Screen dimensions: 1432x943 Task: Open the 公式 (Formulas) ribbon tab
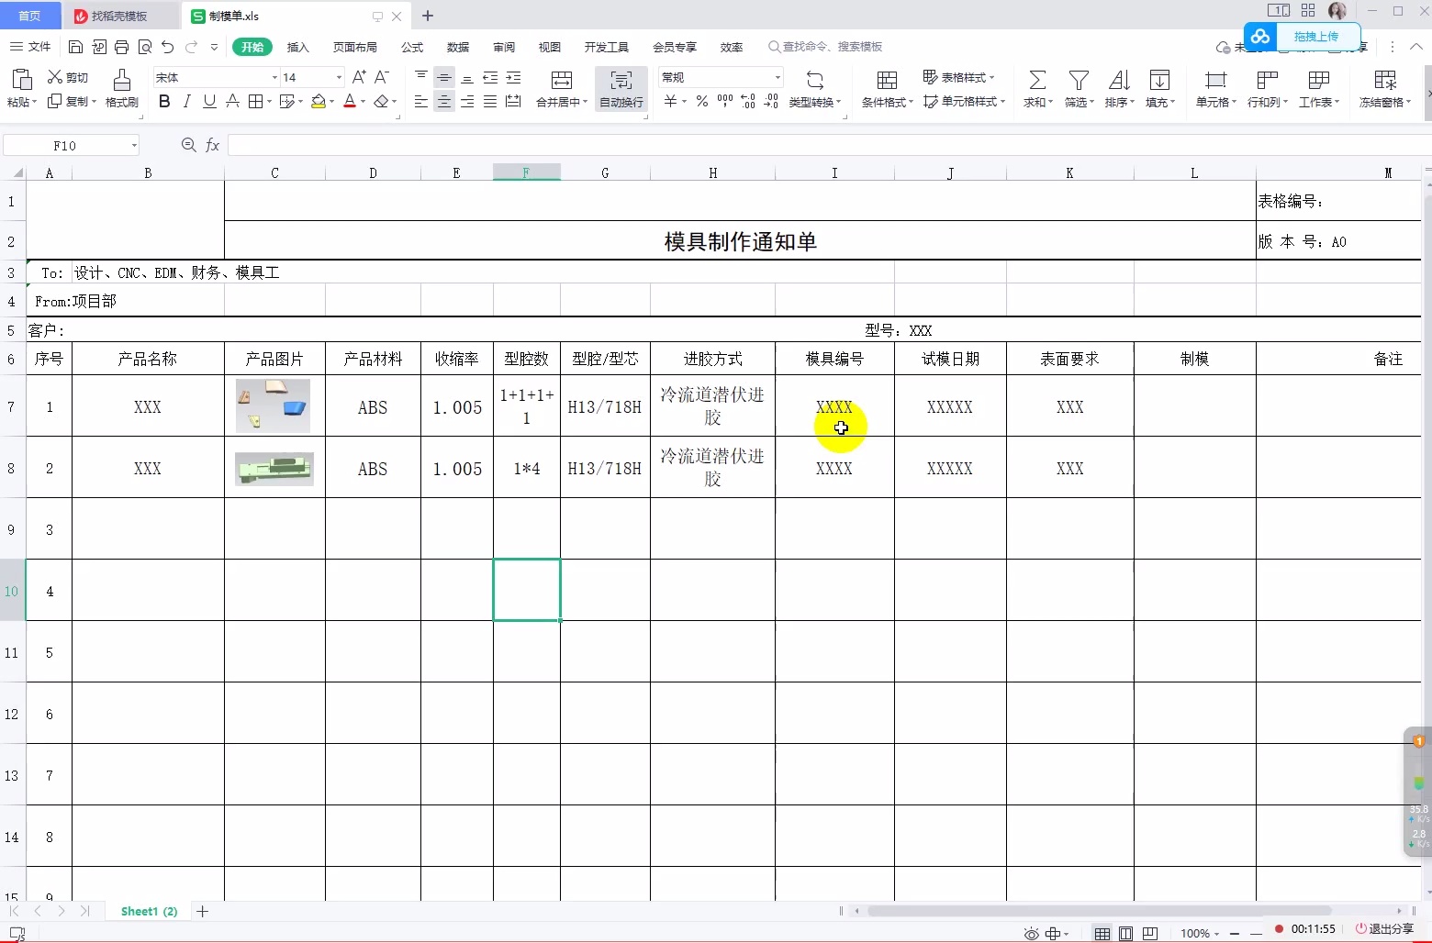click(x=412, y=47)
